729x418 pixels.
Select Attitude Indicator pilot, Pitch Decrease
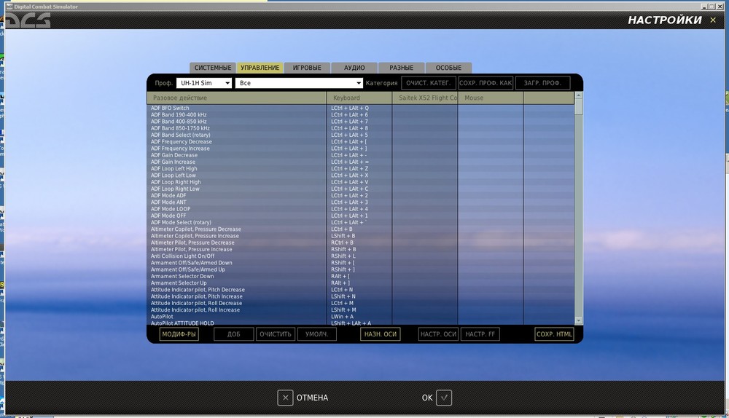coord(361,290)
